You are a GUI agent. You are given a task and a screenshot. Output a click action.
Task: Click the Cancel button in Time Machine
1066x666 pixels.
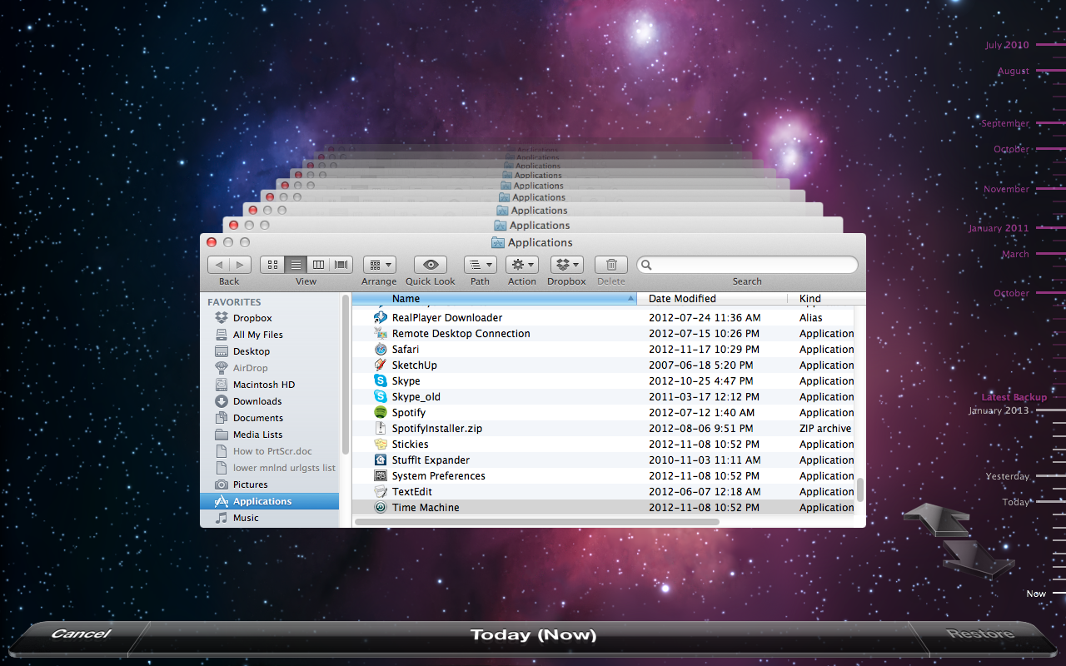(x=80, y=634)
